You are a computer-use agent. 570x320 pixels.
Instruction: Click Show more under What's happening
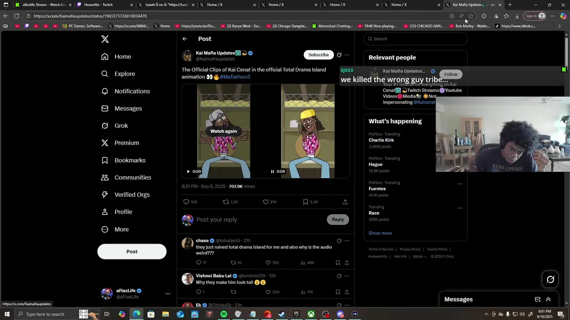(x=380, y=233)
